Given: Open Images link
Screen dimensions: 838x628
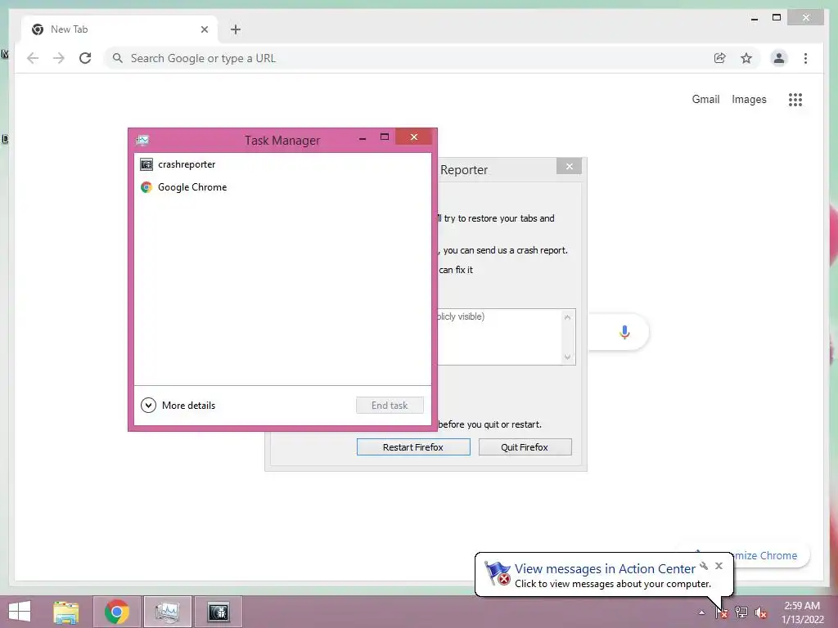Looking at the screenshot, I should click(x=749, y=99).
